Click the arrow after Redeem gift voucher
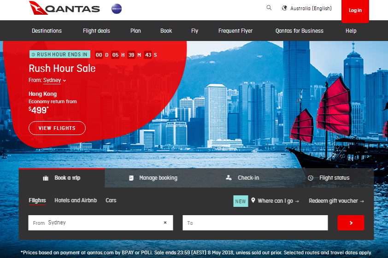Screen dimensions: 388x258 coord(362,201)
